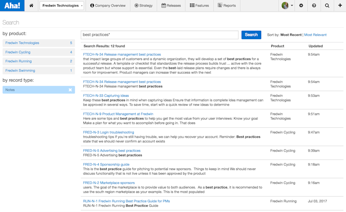The height and width of the screenshot is (212, 346).
Task: Click the Product column header
Action: [277, 46]
